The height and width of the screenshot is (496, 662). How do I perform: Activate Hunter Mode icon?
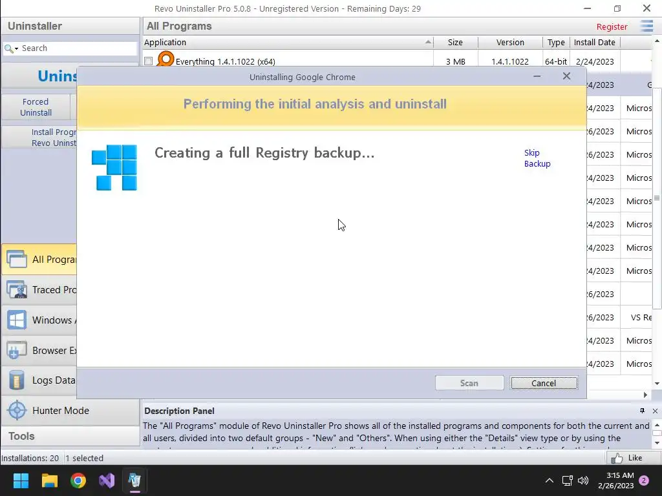[x=17, y=410]
